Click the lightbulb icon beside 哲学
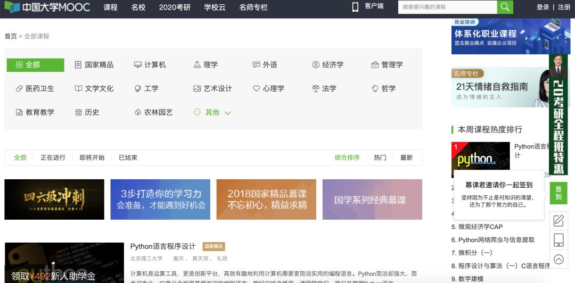The image size is (575, 283). (x=375, y=88)
